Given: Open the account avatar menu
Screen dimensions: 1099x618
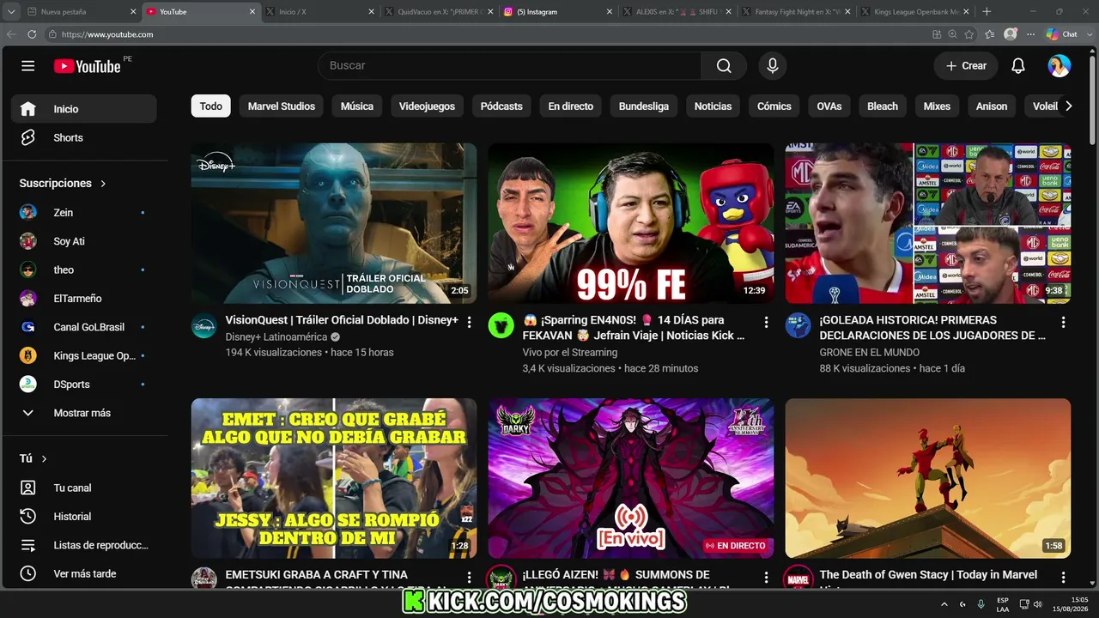Looking at the screenshot, I should 1060,66.
